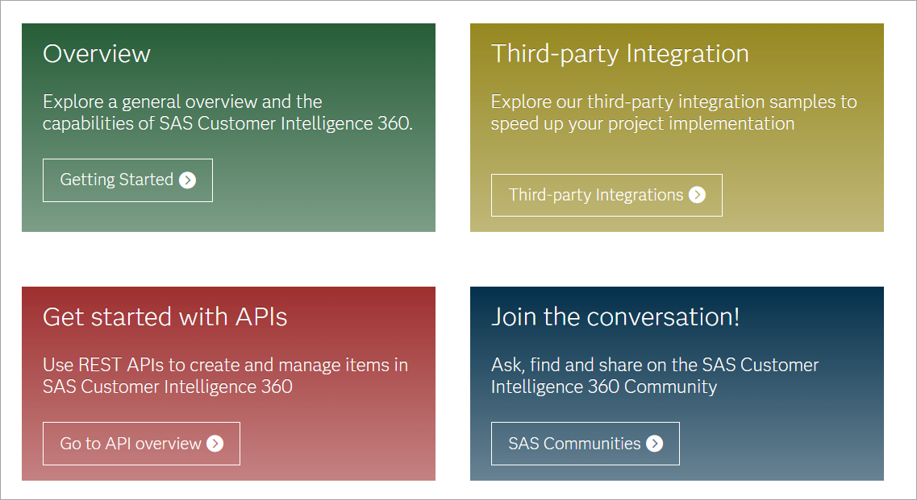Viewport: 917px width, 500px height.
Task: Click the Overview card heading
Action: pyautogui.click(x=97, y=54)
